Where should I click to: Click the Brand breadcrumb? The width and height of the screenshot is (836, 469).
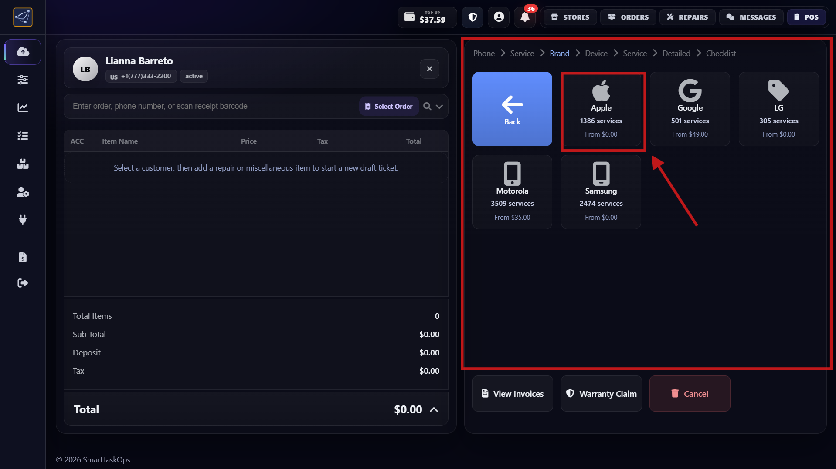pyautogui.click(x=559, y=53)
